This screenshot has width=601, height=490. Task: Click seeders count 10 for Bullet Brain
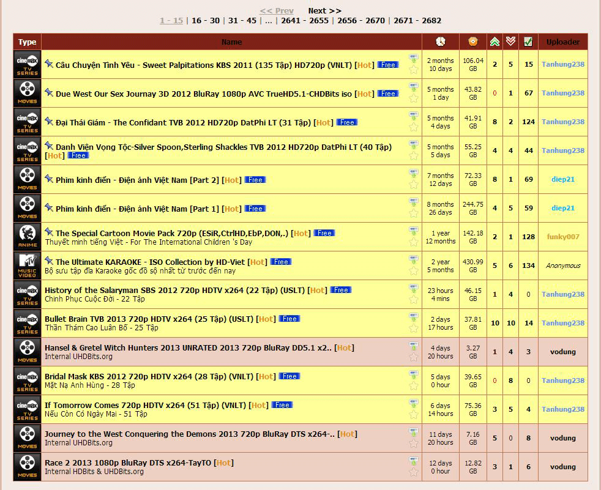click(495, 323)
